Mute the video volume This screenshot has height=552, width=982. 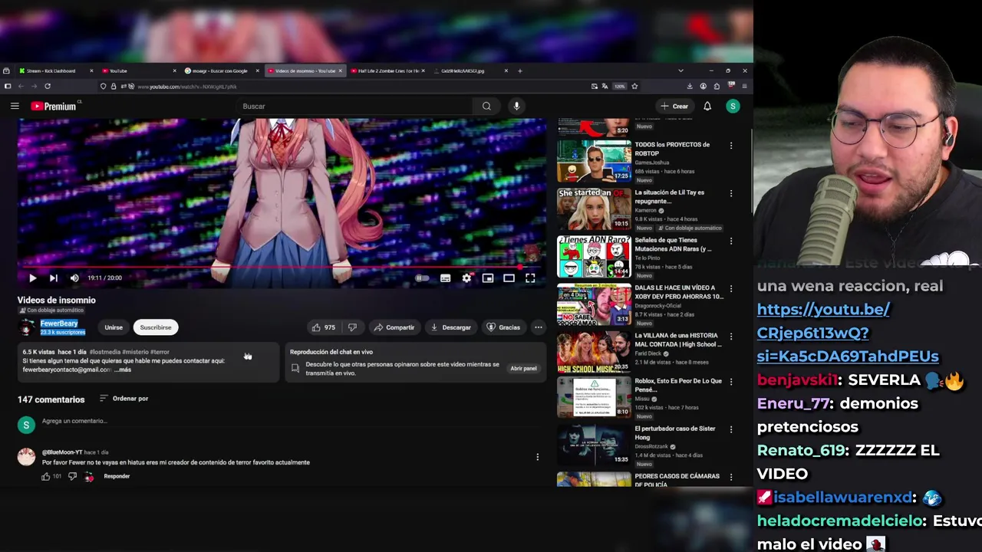pyautogui.click(x=74, y=278)
